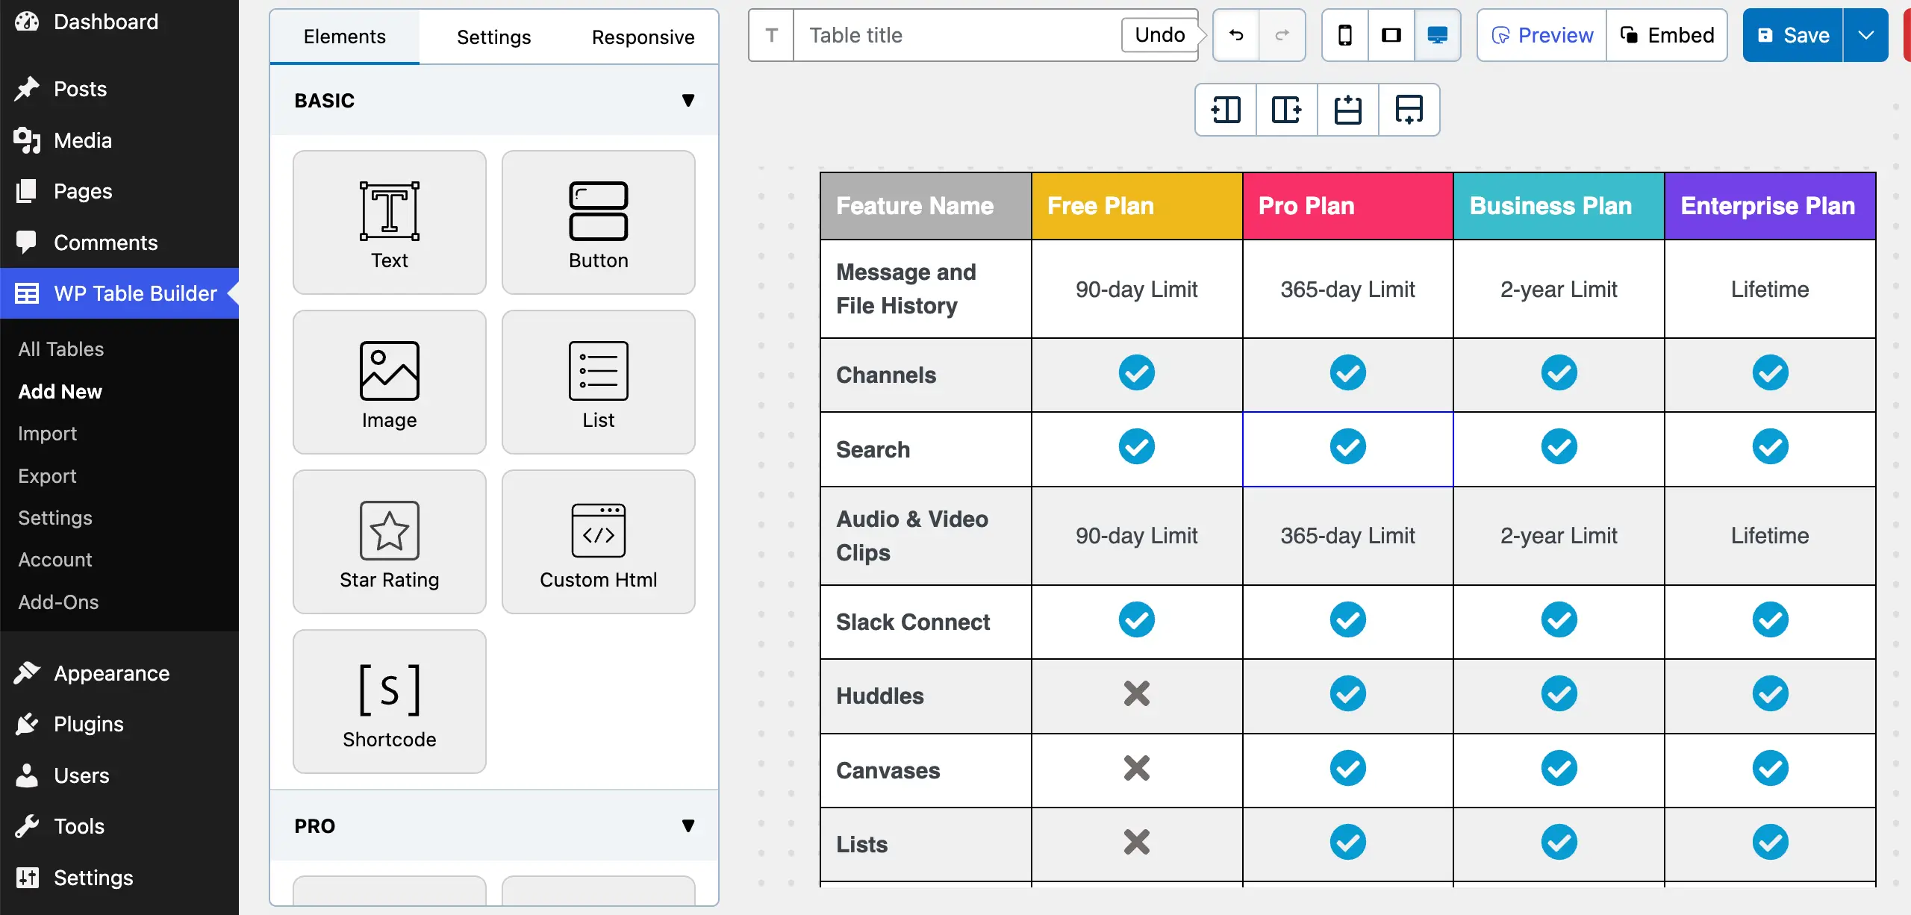Expand the PRO elements section
Screen dimensions: 1911x915
pyautogui.click(x=688, y=825)
